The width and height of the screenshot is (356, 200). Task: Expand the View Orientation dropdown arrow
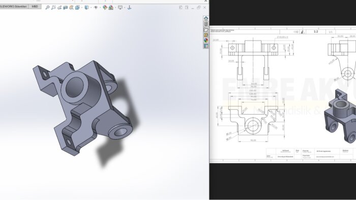[82, 8]
